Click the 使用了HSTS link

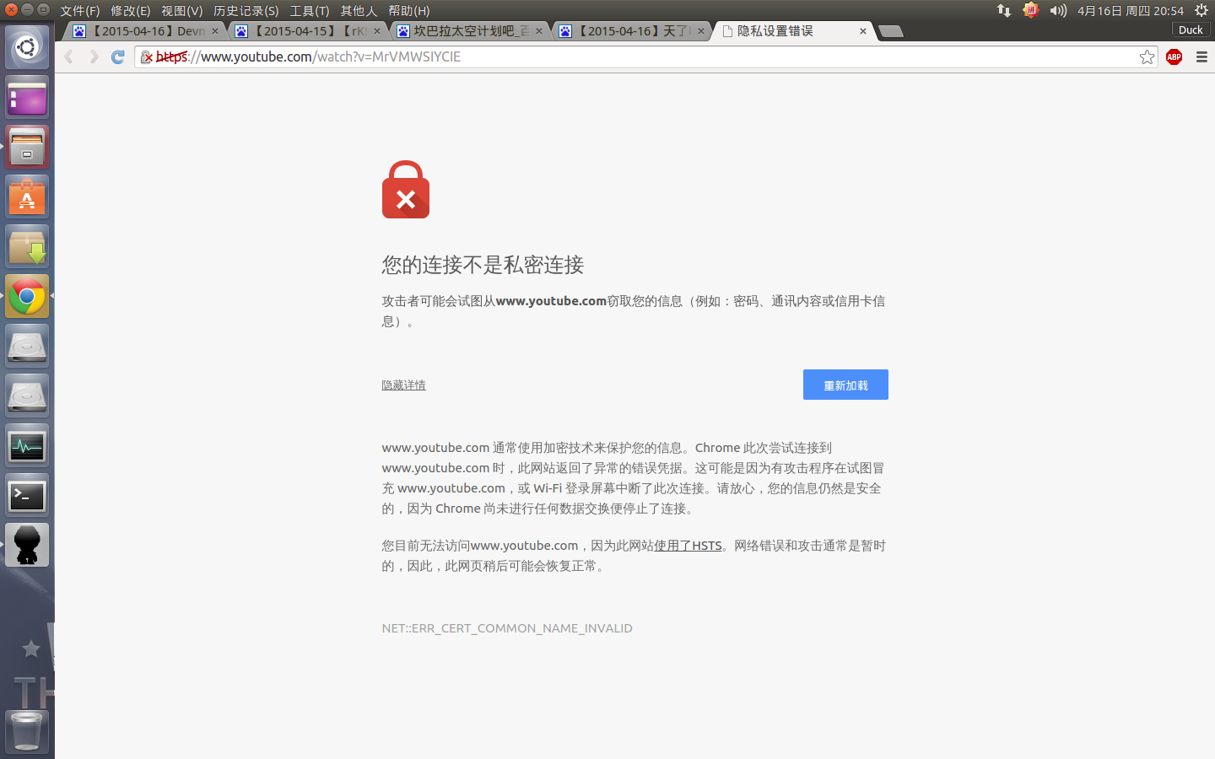[x=688, y=546]
